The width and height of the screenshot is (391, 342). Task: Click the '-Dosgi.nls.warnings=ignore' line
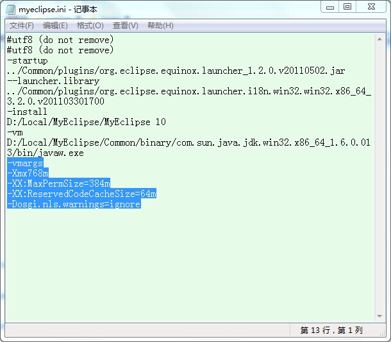click(74, 204)
